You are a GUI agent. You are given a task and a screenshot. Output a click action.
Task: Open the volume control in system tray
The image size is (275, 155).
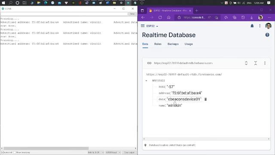click(239, 3)
